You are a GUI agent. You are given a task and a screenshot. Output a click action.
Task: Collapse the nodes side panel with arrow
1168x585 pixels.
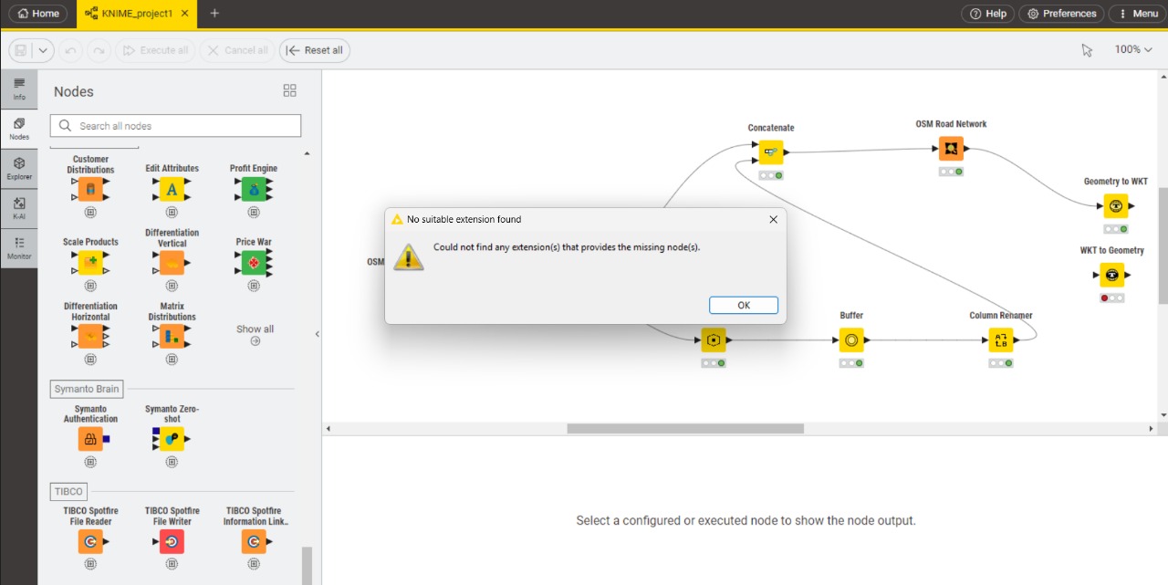[318, 334]
